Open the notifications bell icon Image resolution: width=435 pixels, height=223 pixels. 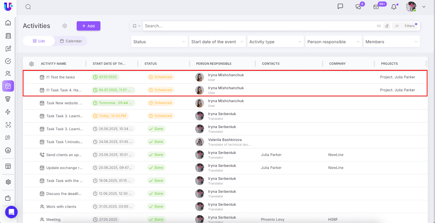click(x=394, y=7)
